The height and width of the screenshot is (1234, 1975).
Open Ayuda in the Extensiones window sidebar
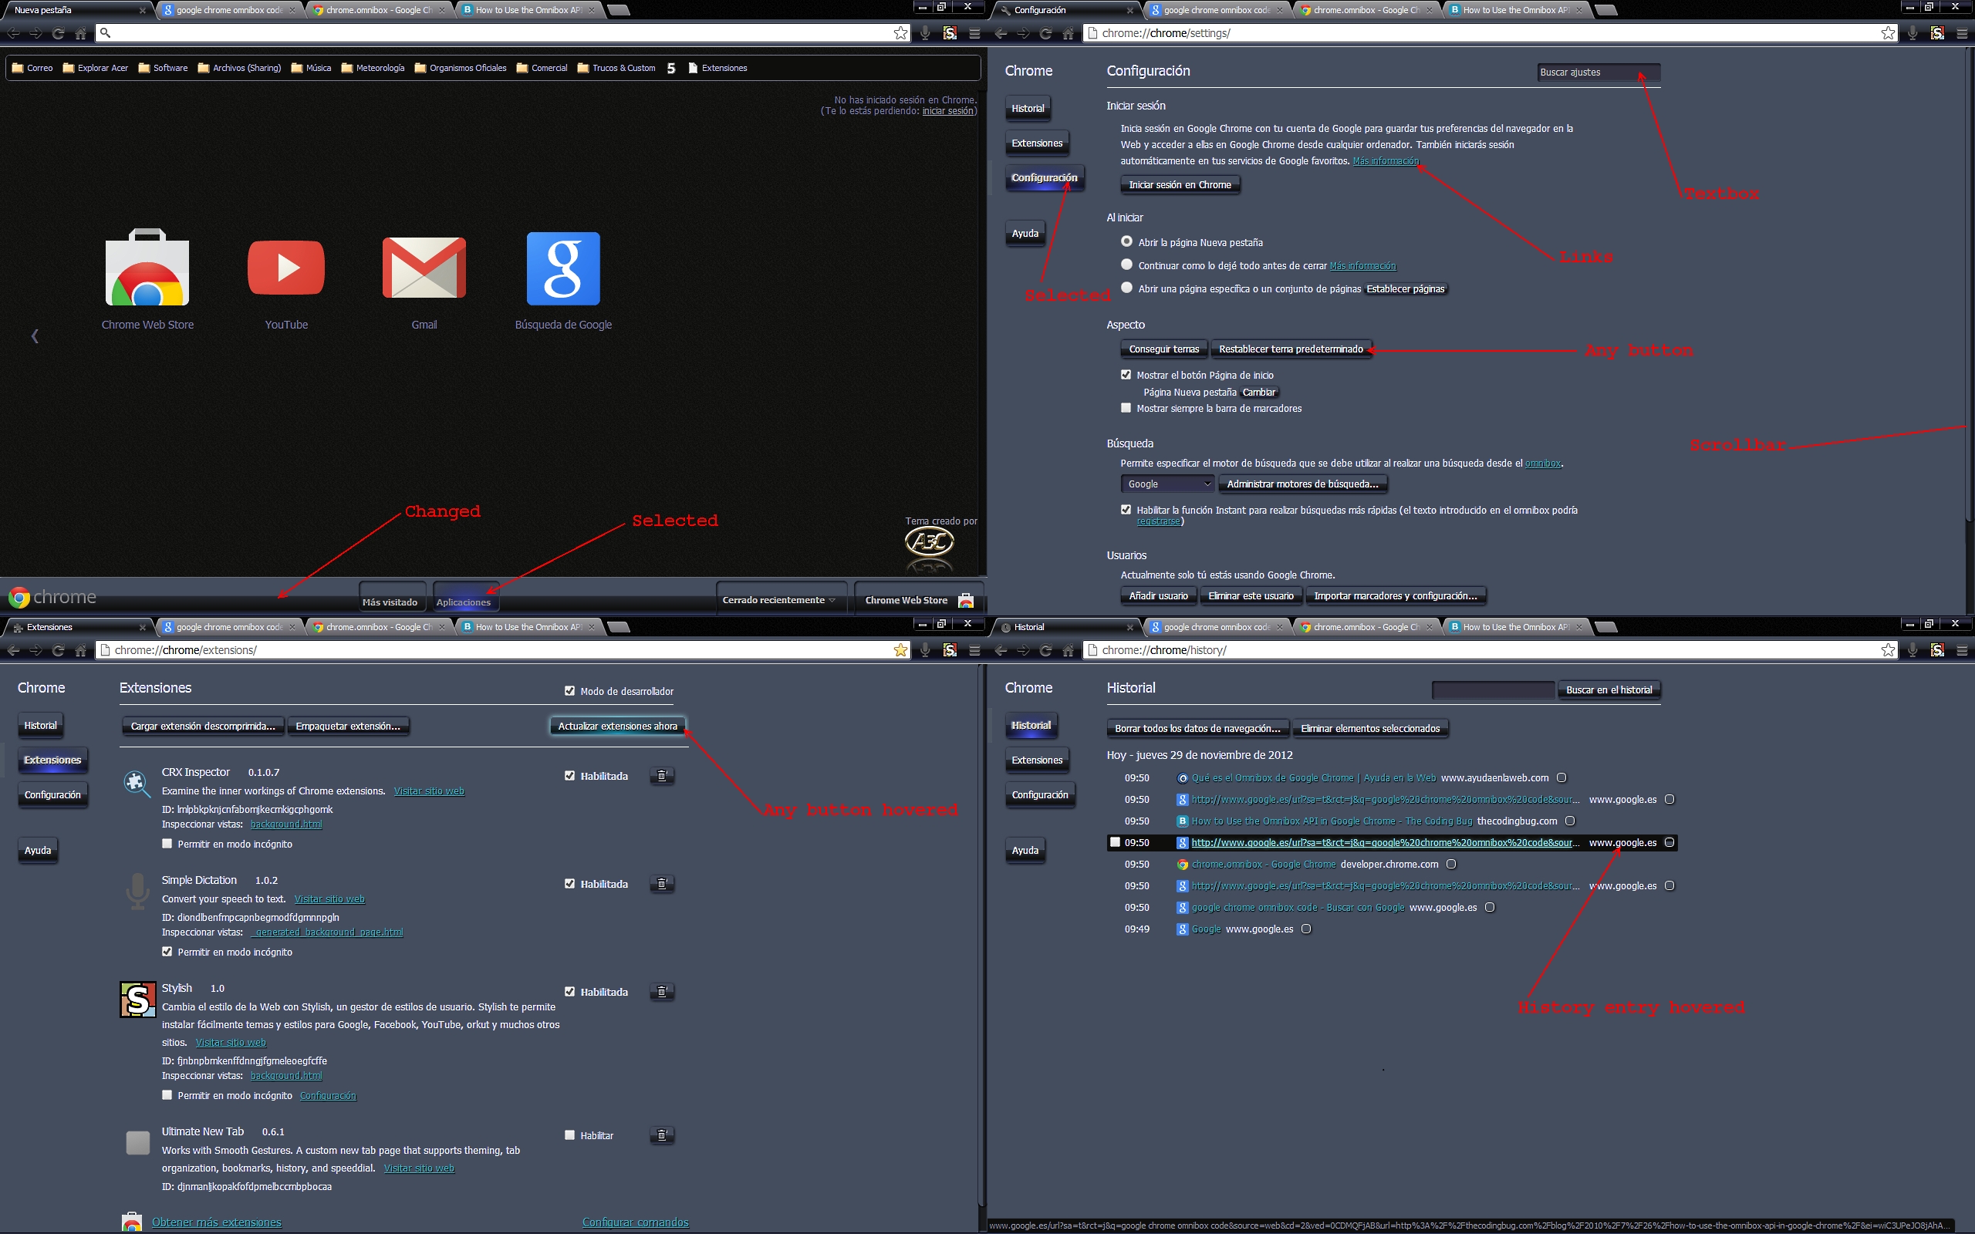[38, 851]
